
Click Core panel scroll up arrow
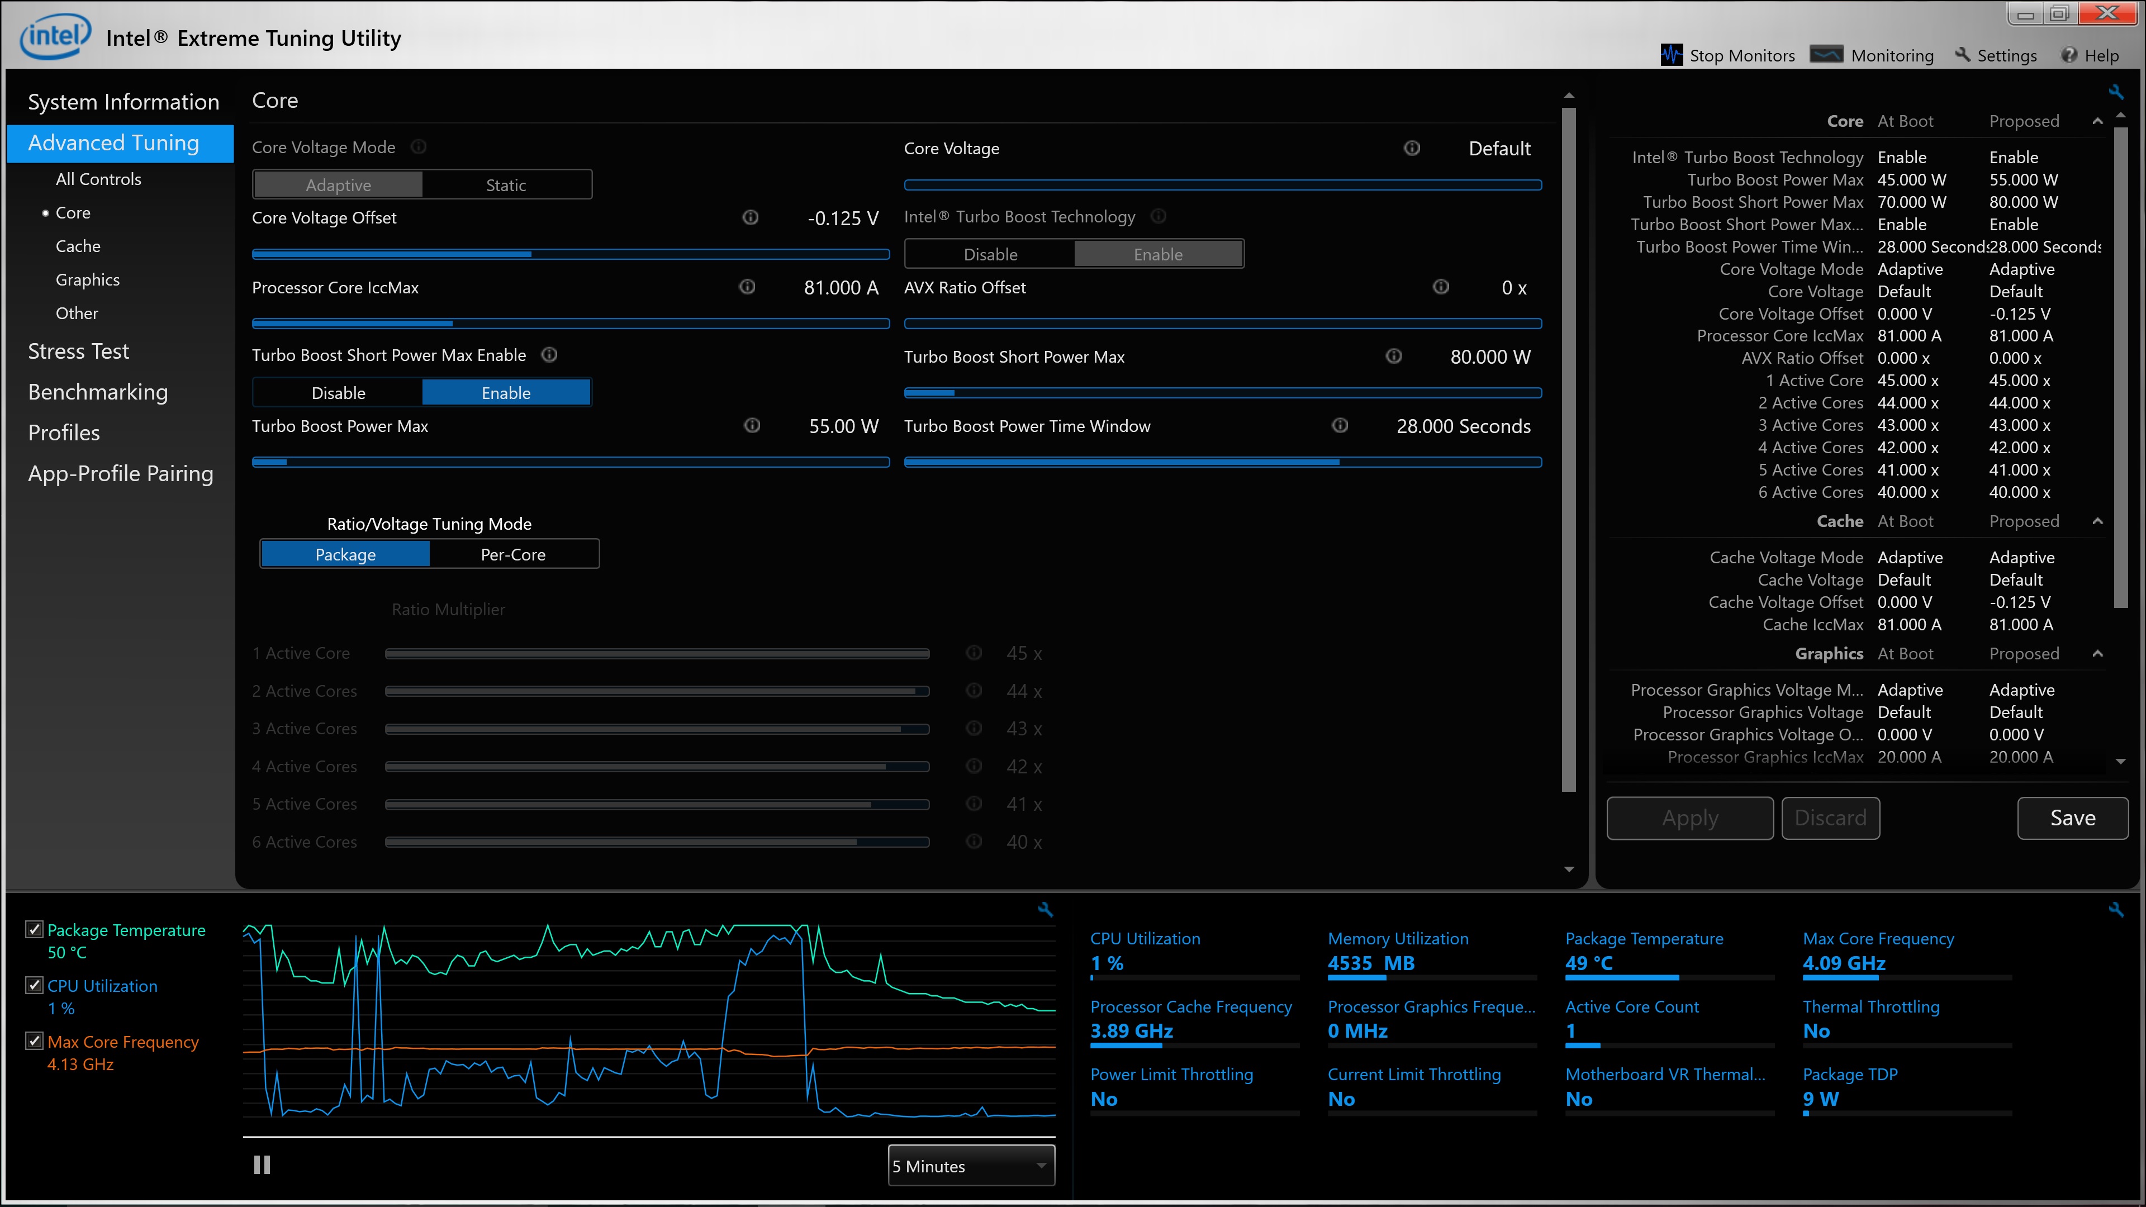(x=1569, y=96)
